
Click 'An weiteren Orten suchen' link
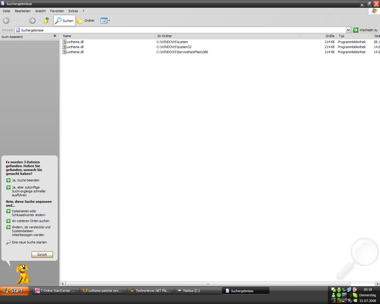click(31, 221)
